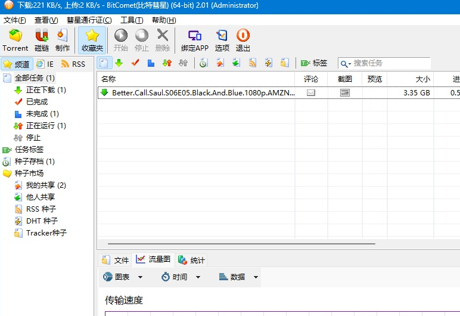The image size is (460, 316).
Task: Open the 文件(F) menu
Action: (x=15, y=20)
